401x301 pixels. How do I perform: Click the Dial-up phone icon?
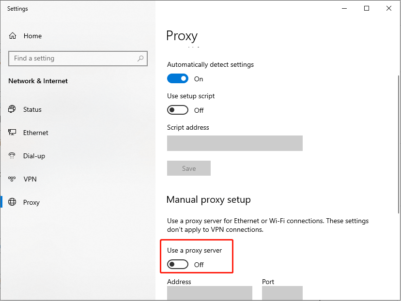pyautogui.click(x=12, y=156)
